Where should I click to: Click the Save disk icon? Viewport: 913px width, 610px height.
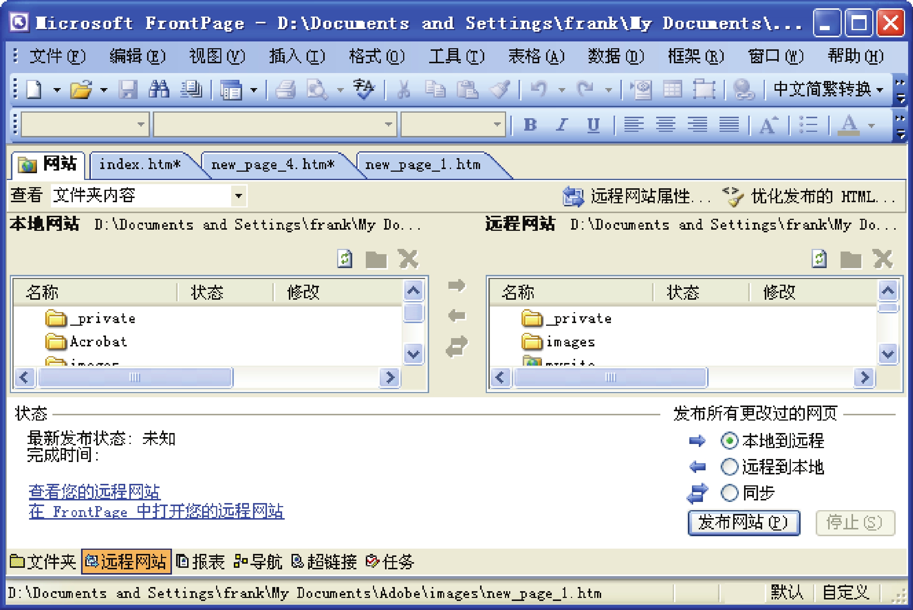(x=128, y=90)
